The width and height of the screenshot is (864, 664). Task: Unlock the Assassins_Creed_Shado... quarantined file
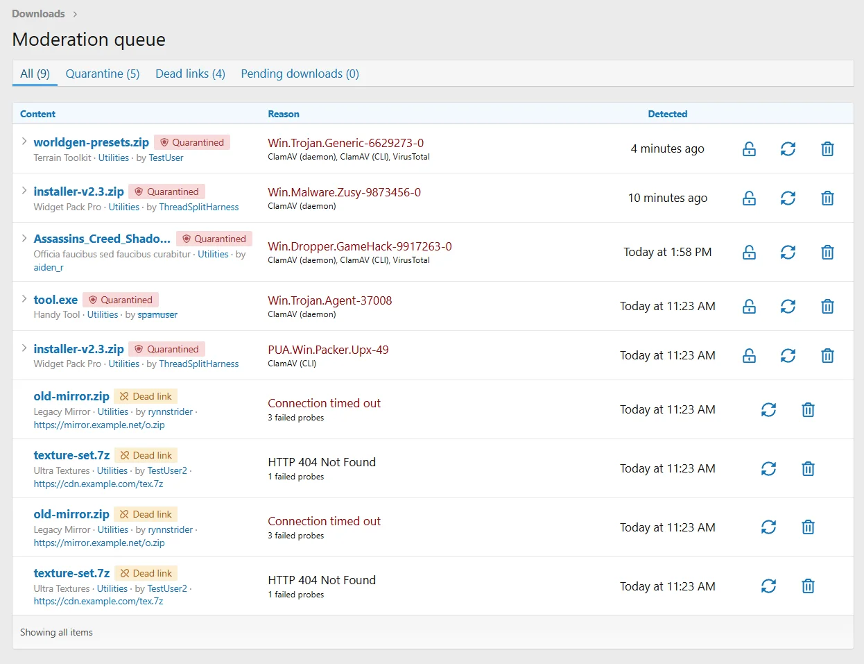pyautogui.click(x=749, y=253)
